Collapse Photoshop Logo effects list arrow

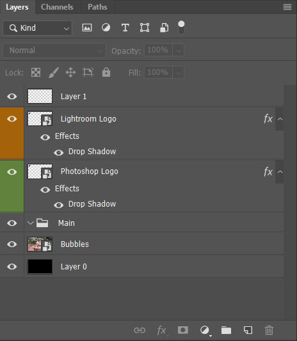280,172
